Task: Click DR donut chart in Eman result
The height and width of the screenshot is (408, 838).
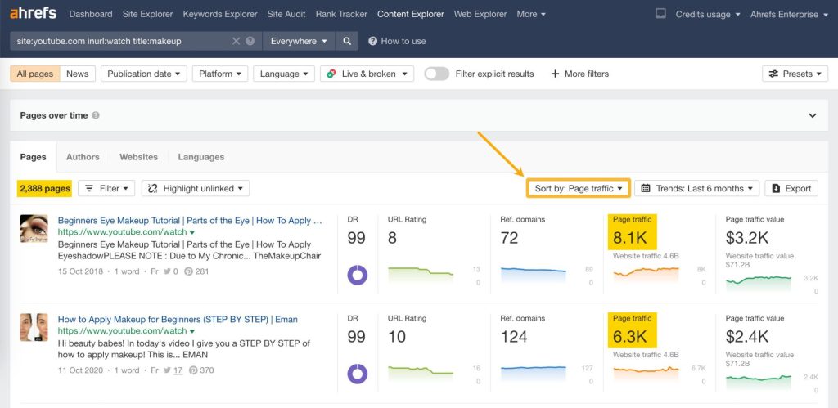Action: click(358, 374)
